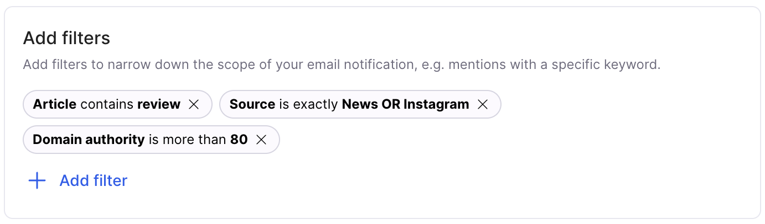Click the bold Article field name
This screenshot has height=224, width=765.
54,104
